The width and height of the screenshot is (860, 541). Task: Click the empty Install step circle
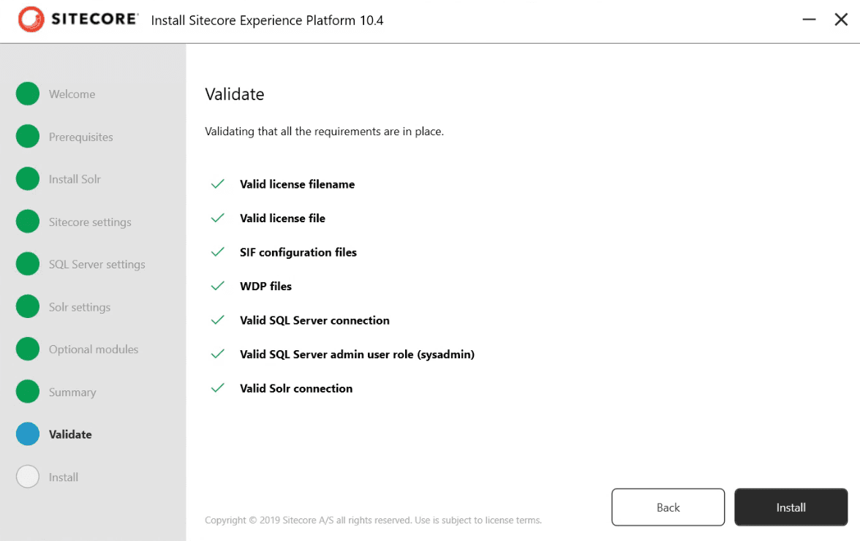click(x=28, y=477)
